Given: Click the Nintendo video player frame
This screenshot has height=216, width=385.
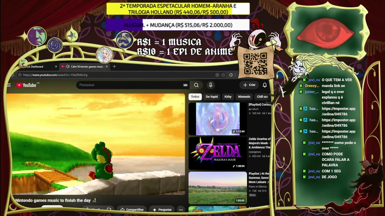Looking at the screenshot, I should click(96, 144).
